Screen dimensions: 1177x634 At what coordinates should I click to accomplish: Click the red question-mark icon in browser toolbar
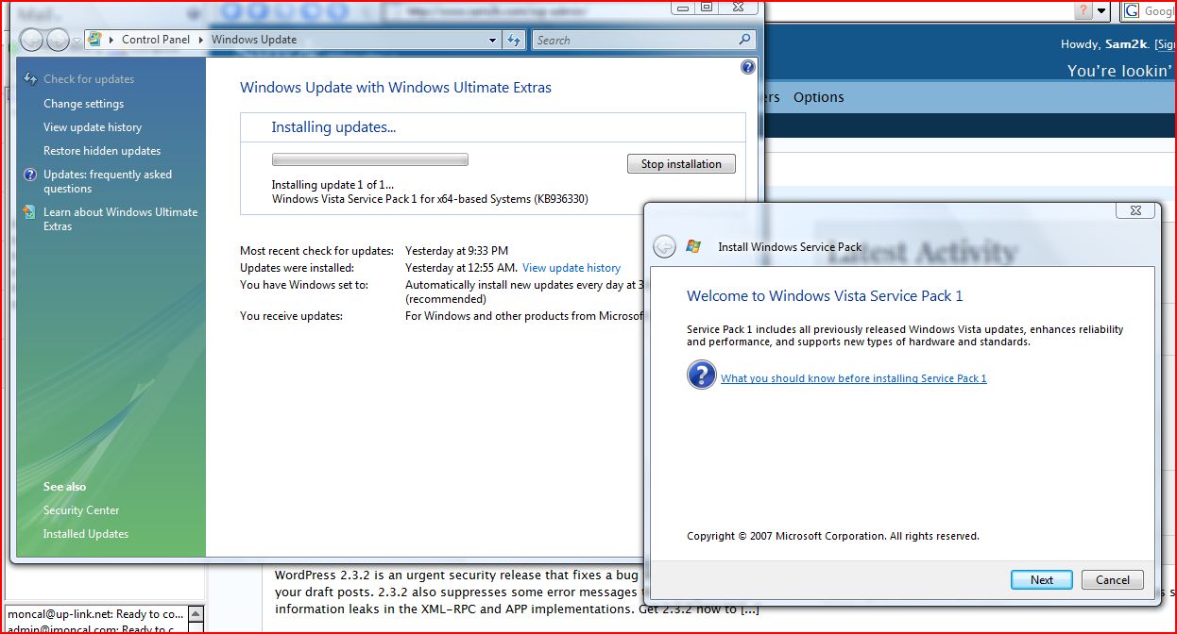coord(1083,10)
